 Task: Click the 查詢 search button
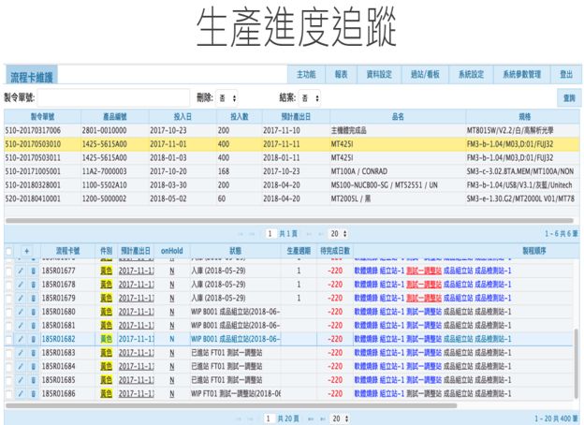click(567, 96)
